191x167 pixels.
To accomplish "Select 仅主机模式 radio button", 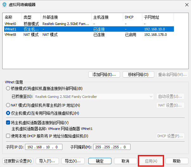I will click(x=8, y=113).
